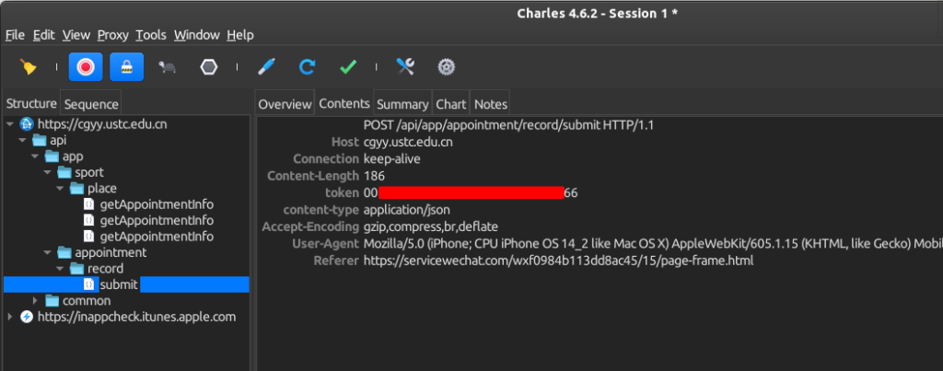Open Settings gear icon in toolbar

pos(447,67)
